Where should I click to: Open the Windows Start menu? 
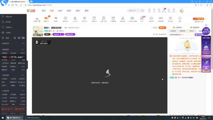(x=3, y=118)
